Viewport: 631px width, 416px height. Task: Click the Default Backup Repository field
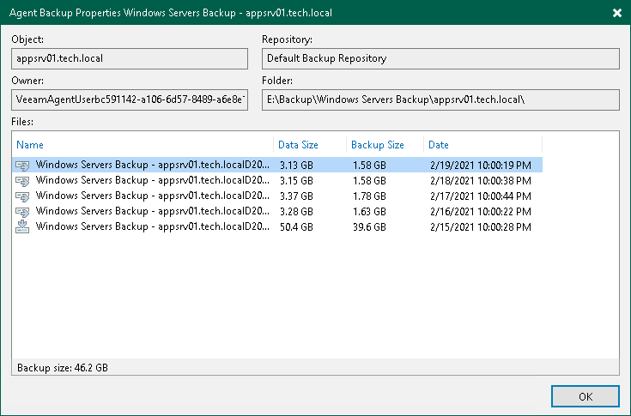[440, 58]
